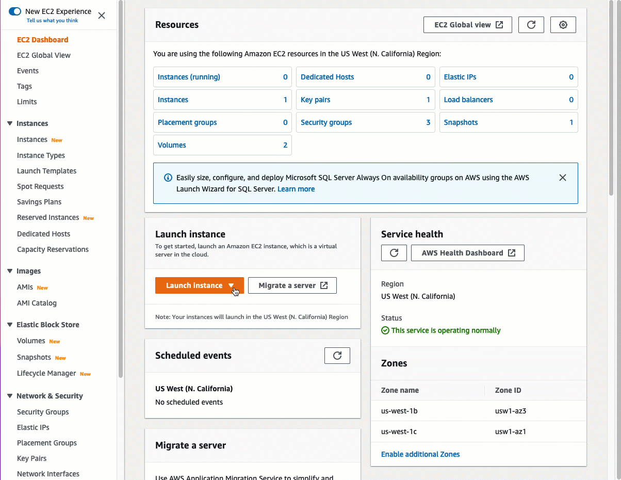
Task: Collapse the Network & Security section
Action: 10,396
